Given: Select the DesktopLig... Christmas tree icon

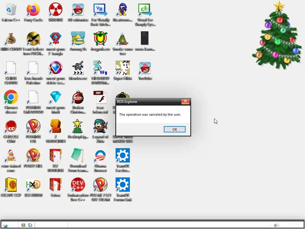Looking at the screenshot, I should click(x=77, y=126).
